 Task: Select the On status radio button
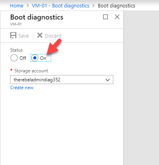[x=35, y=58]
